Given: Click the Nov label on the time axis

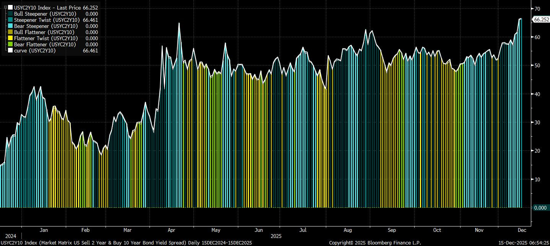Looking at the screenshot, I should pyautogui.click(x=479, y=230).
